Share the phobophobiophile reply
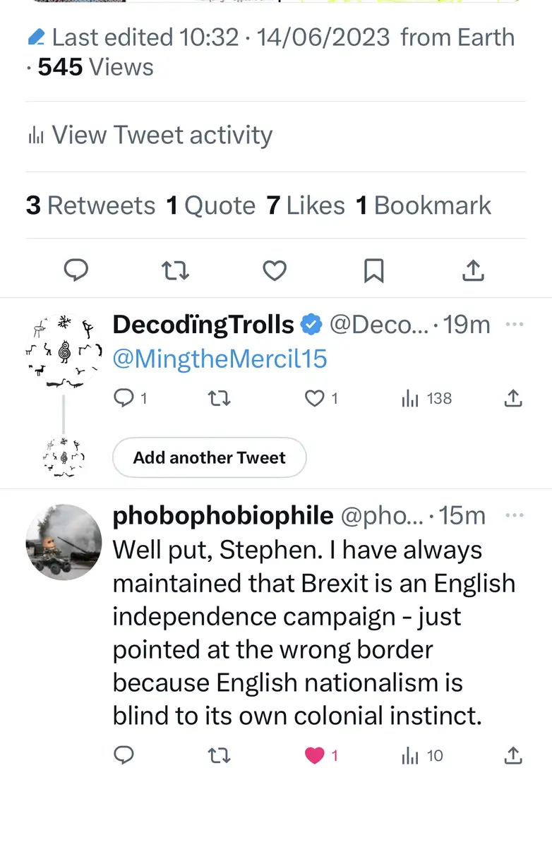 click(513, 756)
